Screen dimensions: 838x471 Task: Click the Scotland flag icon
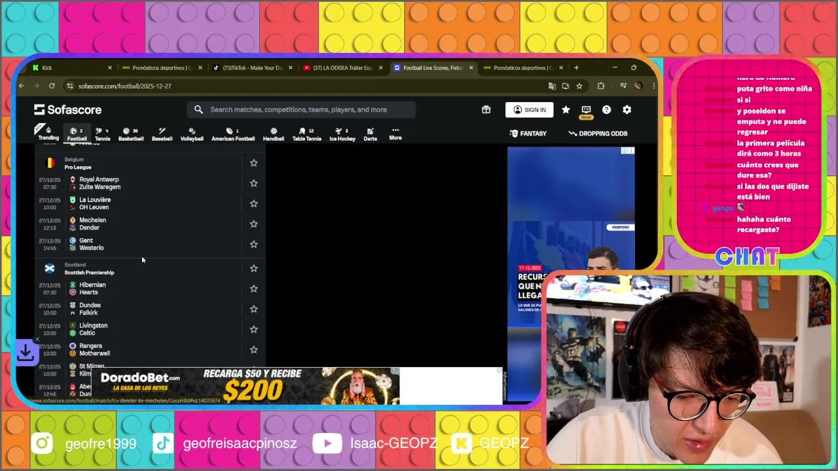(x=50, y=268)
